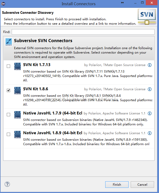Select the SVN Kit 1.8.6 title
159x193 pixels.
pyautogui.click(x=36, y=89)
